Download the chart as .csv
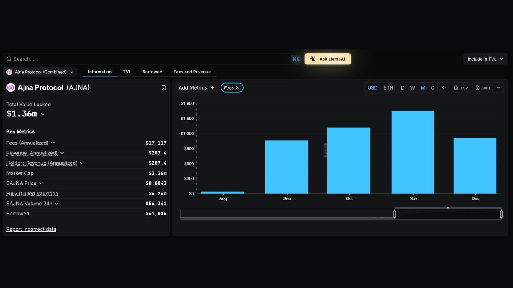 461,87
